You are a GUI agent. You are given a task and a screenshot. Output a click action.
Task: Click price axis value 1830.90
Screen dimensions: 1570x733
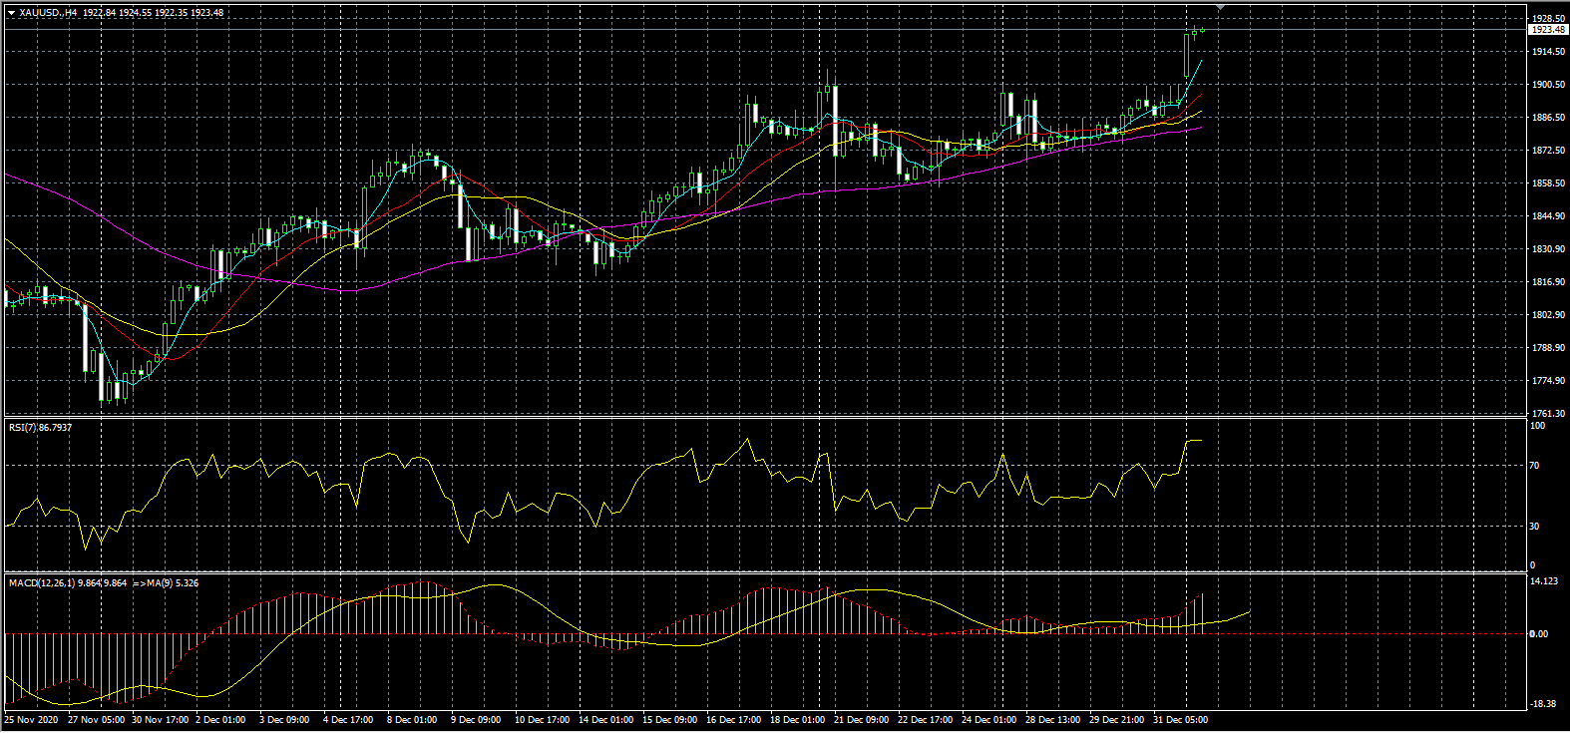point(1548,249)
